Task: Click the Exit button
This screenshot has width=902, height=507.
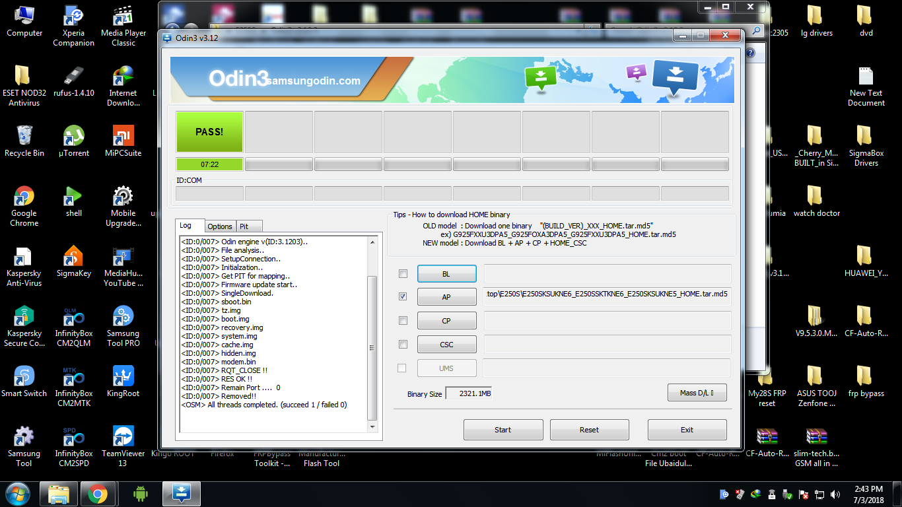Action: tap(687, 430)
